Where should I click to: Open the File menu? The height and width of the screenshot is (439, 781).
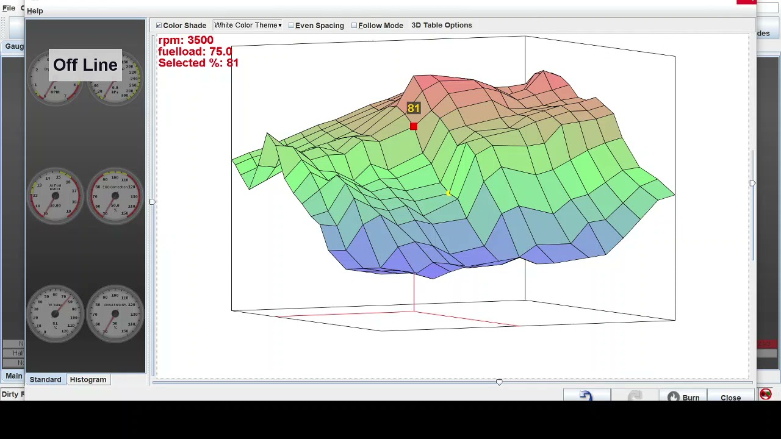(x=9, y=8)
